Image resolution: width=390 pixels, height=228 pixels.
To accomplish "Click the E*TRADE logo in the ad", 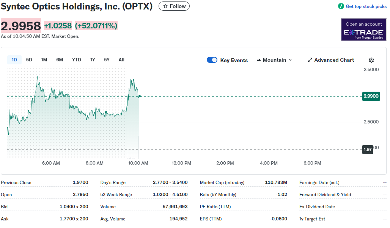I will [363, 33].
